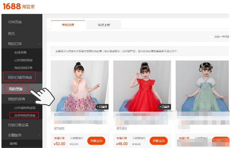Viewport: 231px width, 148px height.
Task: Open 已买到的商品 submenu item
Action: tap(23, 60)
